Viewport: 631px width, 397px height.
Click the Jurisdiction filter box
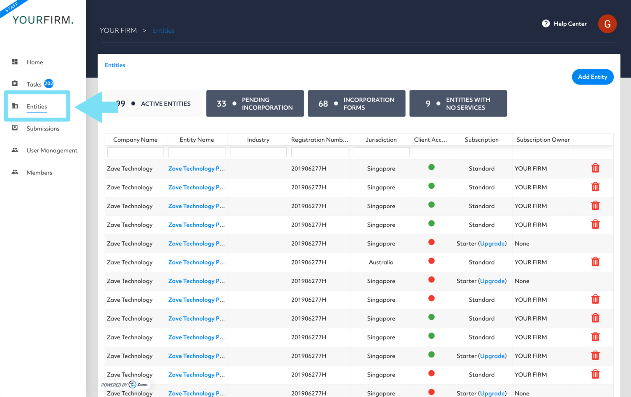pyautogui.click(x=381, y=152)
